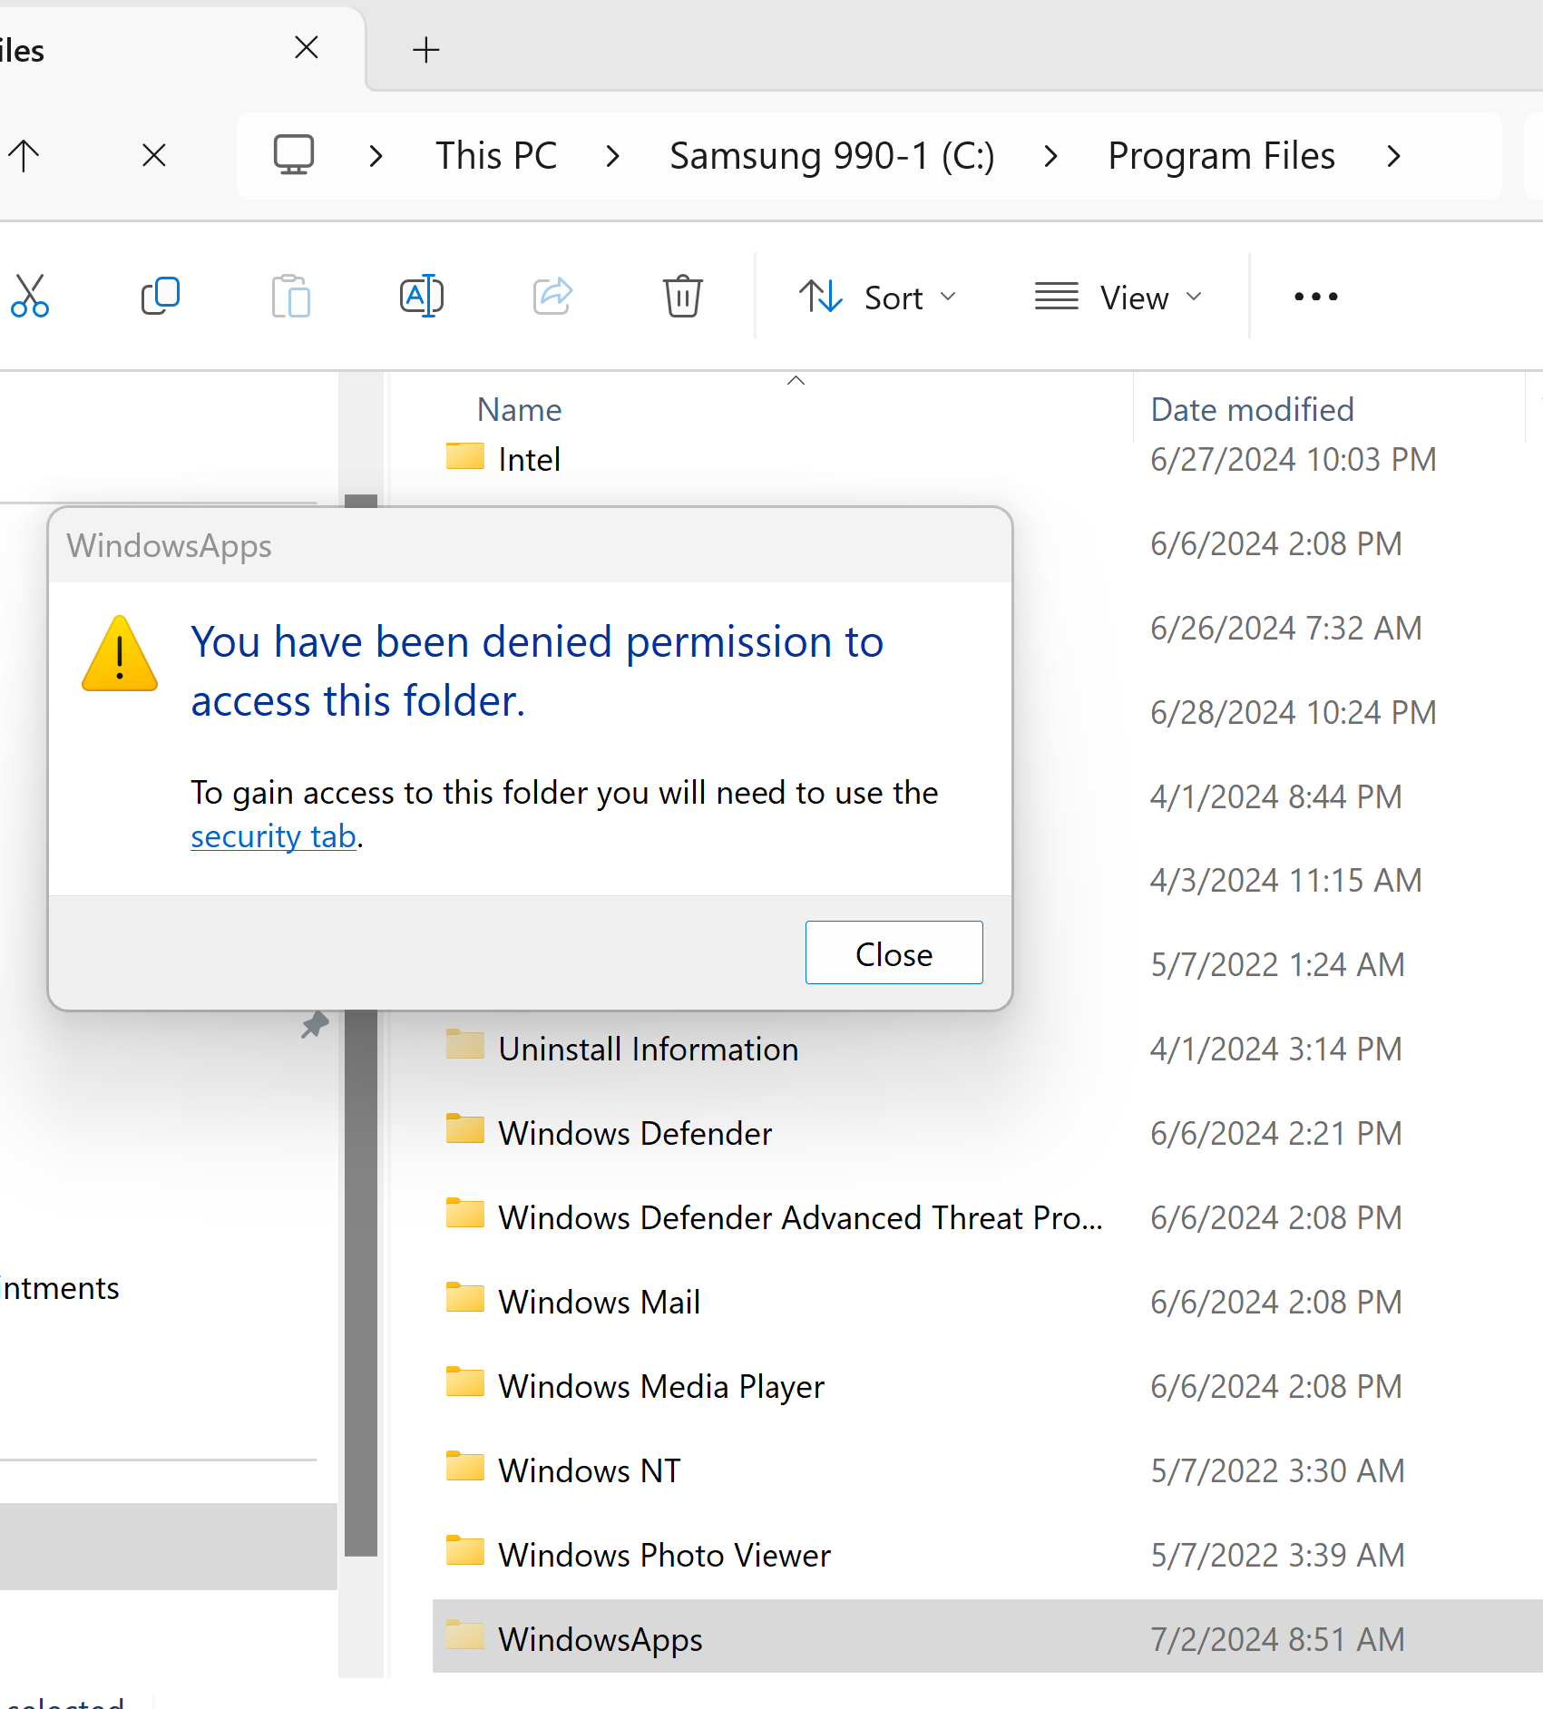Open the View dropdown menu
This screenshot has width=1543, height=1709.
(x=1118, y=297)
